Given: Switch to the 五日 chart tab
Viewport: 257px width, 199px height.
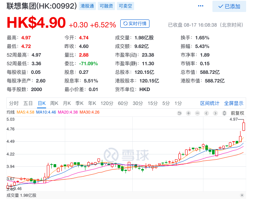Looking at the screenshot, I should pos(28,103).
